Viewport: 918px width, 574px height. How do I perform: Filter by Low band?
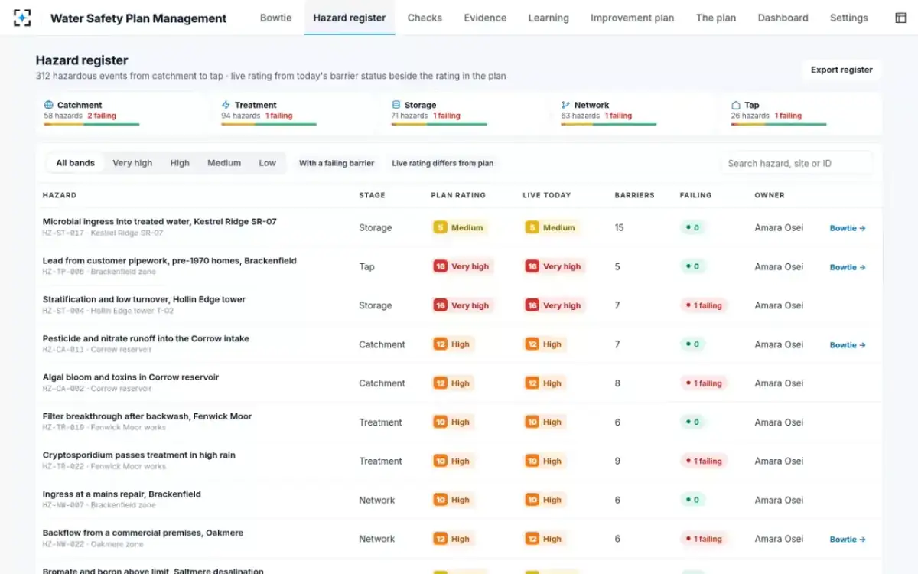tap(267, 163)
